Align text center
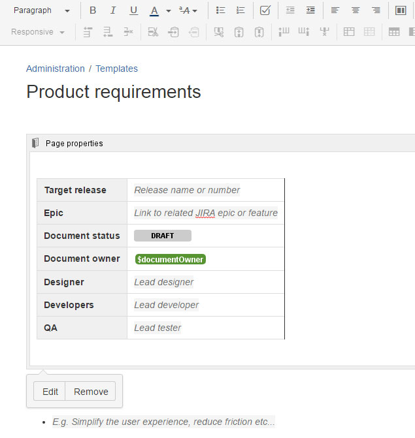 [356, 10]
